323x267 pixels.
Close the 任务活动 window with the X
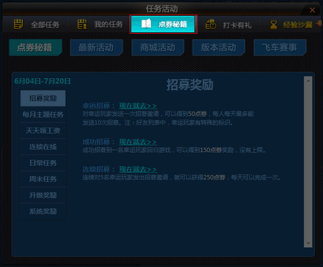click(312, 10)
